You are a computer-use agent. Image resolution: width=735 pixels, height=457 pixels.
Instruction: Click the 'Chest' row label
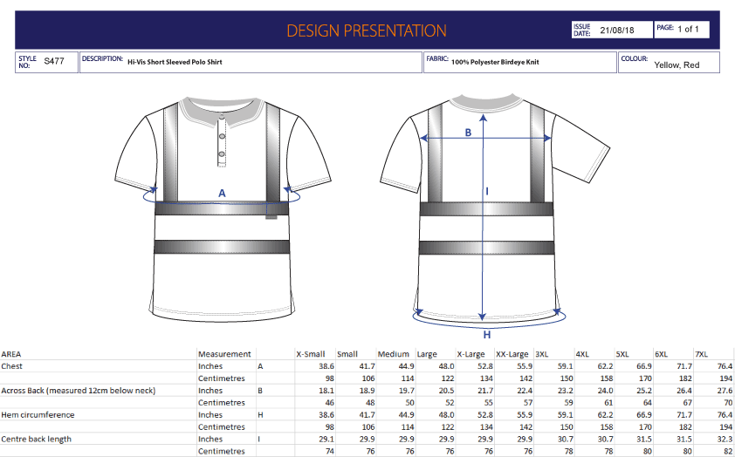pos(11,366)
